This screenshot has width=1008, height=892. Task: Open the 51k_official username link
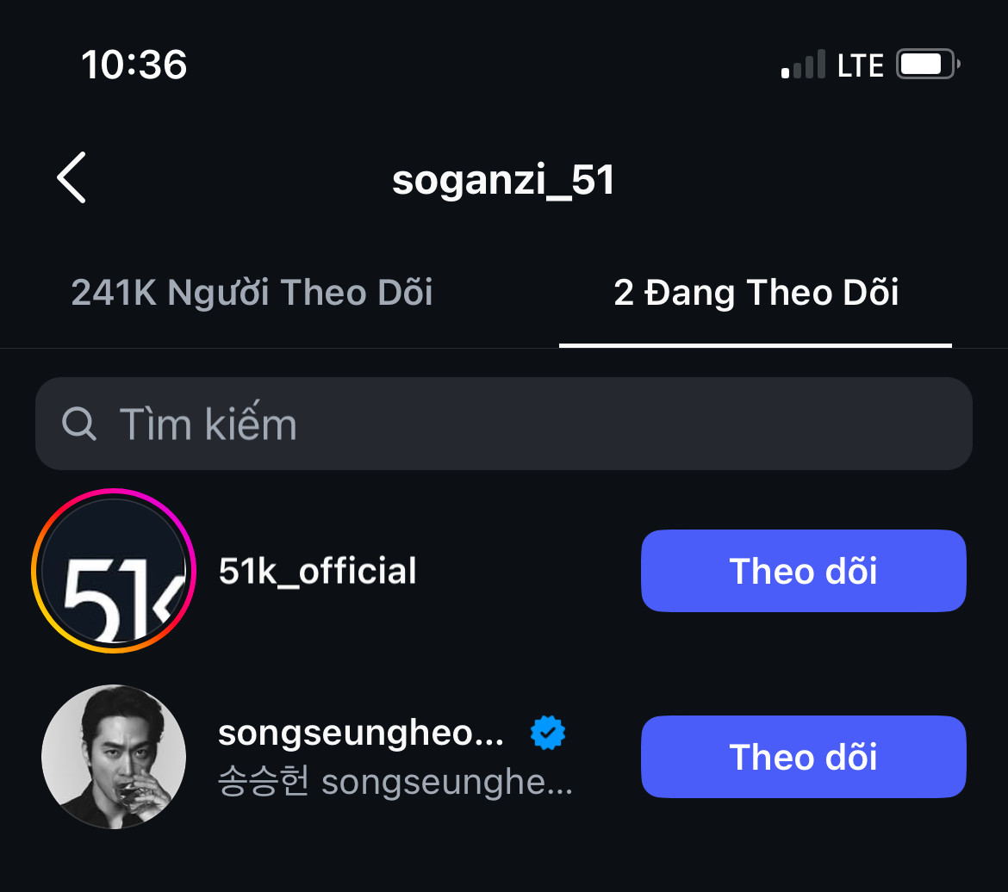point(318,571)
